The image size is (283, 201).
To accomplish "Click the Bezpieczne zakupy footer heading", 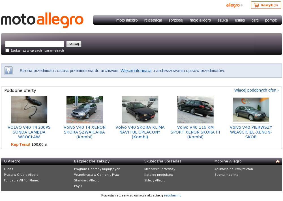I will [x=92, y=161].
